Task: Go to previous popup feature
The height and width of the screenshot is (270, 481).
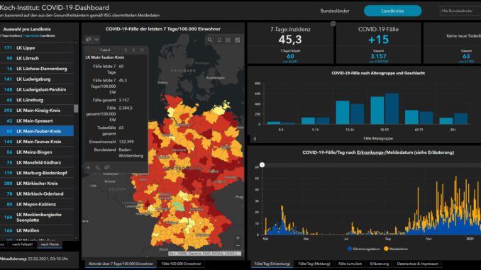Action: (x=126, y=50)
